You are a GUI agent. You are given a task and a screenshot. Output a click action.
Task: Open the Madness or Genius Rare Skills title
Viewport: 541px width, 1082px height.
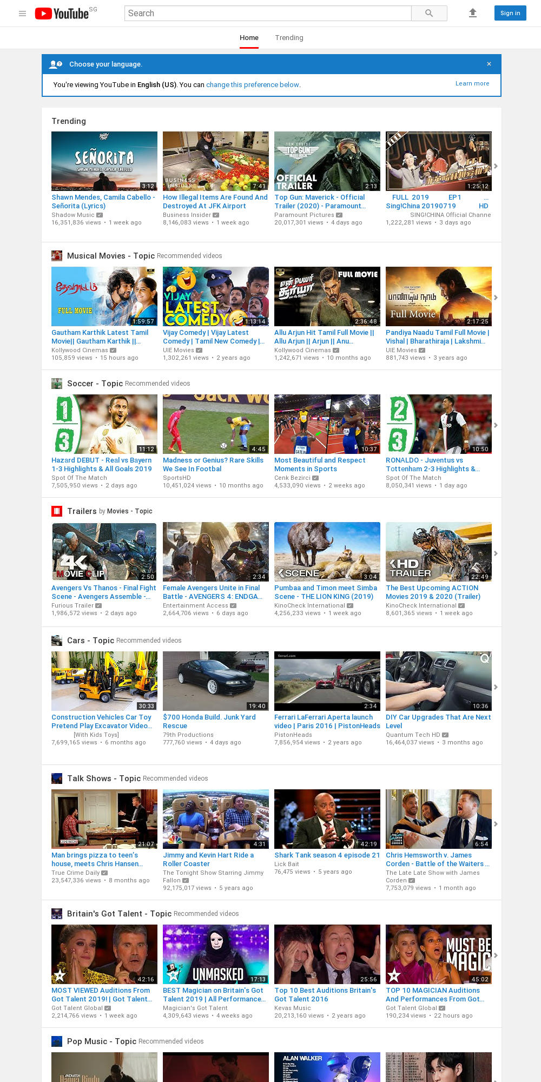pyautogui.click(x=213, y=465)
